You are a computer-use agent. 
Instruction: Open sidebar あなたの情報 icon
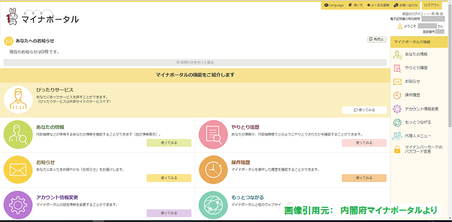397,55
